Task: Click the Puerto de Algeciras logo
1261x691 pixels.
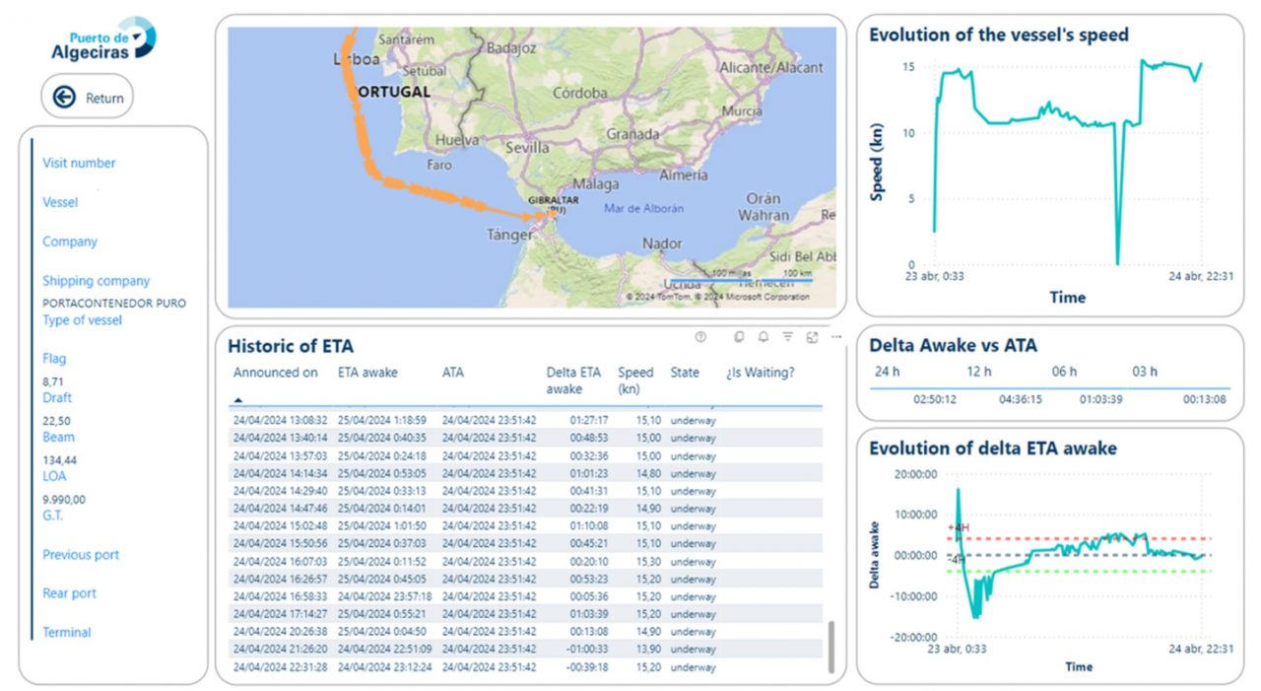Action: [x=102, y=39]
